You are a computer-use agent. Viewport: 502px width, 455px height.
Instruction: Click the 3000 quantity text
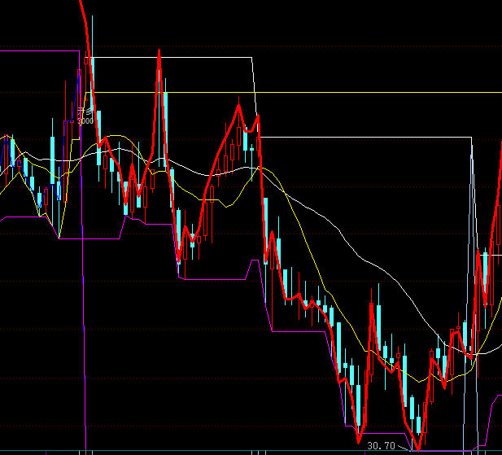[x=85, y=121]
